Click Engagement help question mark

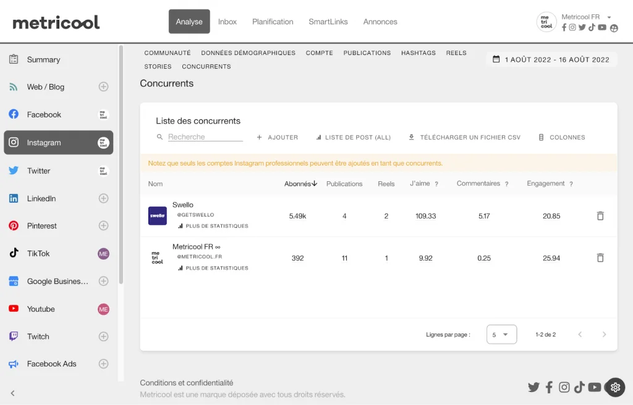pyautogui.click(x=571, y=184)
